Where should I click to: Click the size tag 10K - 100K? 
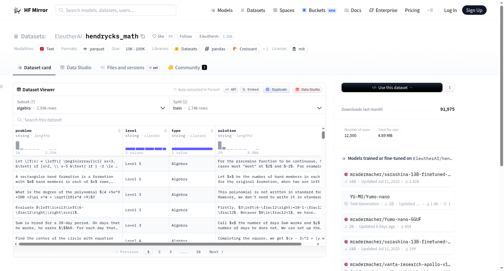pos(135,49)
